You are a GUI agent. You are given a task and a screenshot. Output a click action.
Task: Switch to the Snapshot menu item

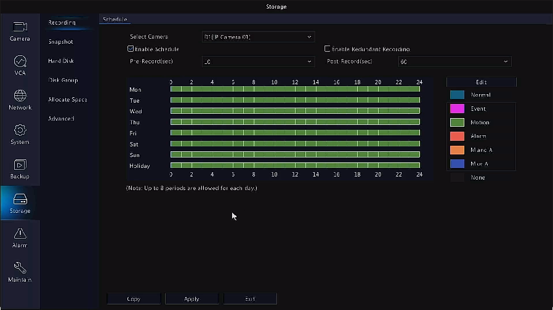[61, 42]
